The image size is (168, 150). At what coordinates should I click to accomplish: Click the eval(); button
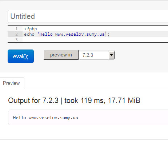pyautogui.click(x=21, y=56)
